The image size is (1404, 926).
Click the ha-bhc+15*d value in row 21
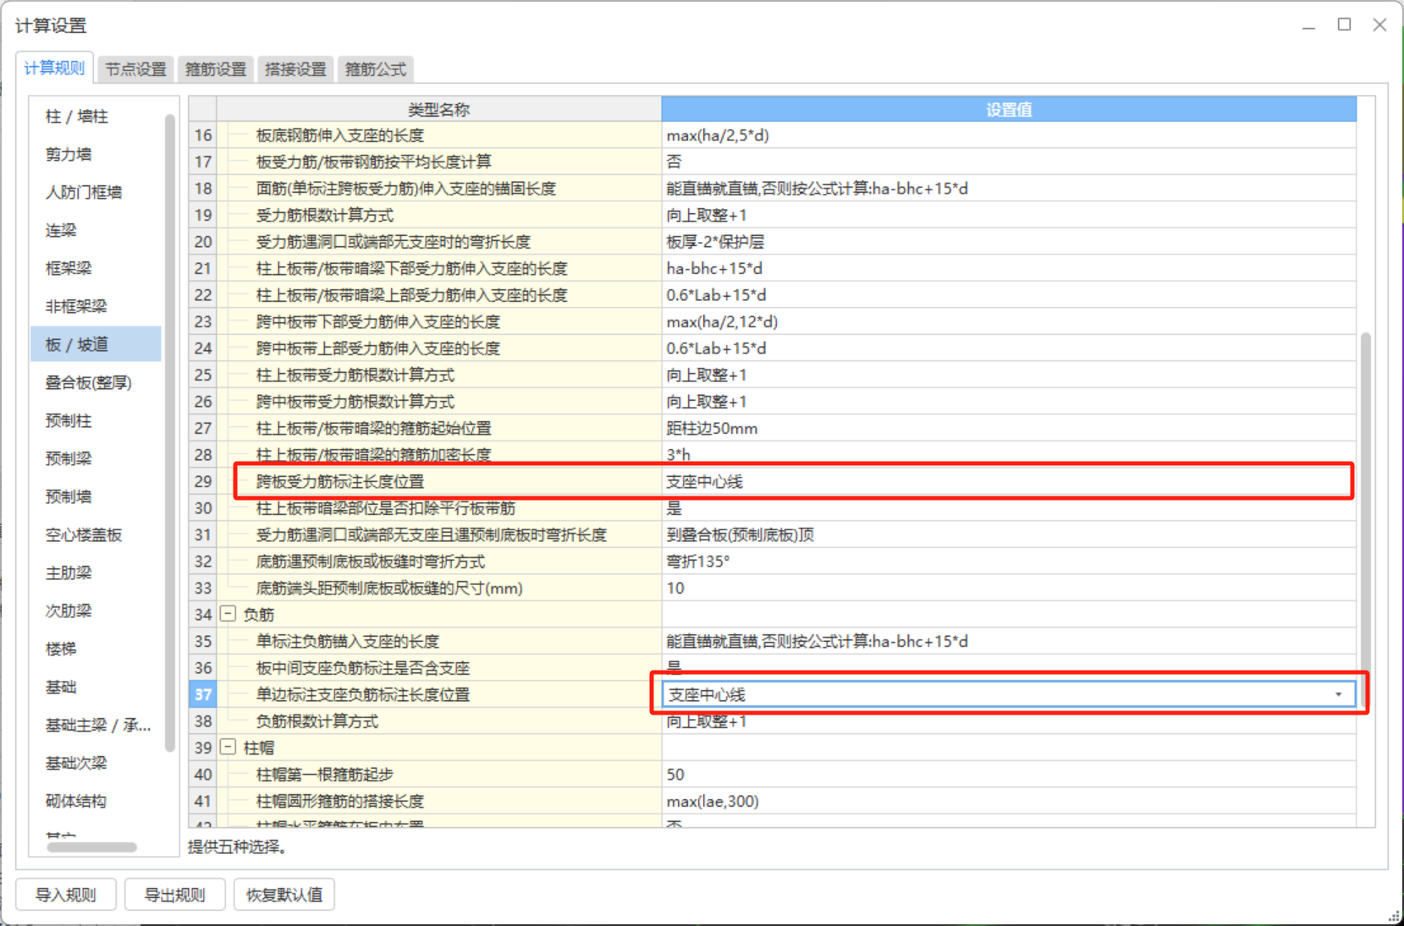[x=1009, y=268]
